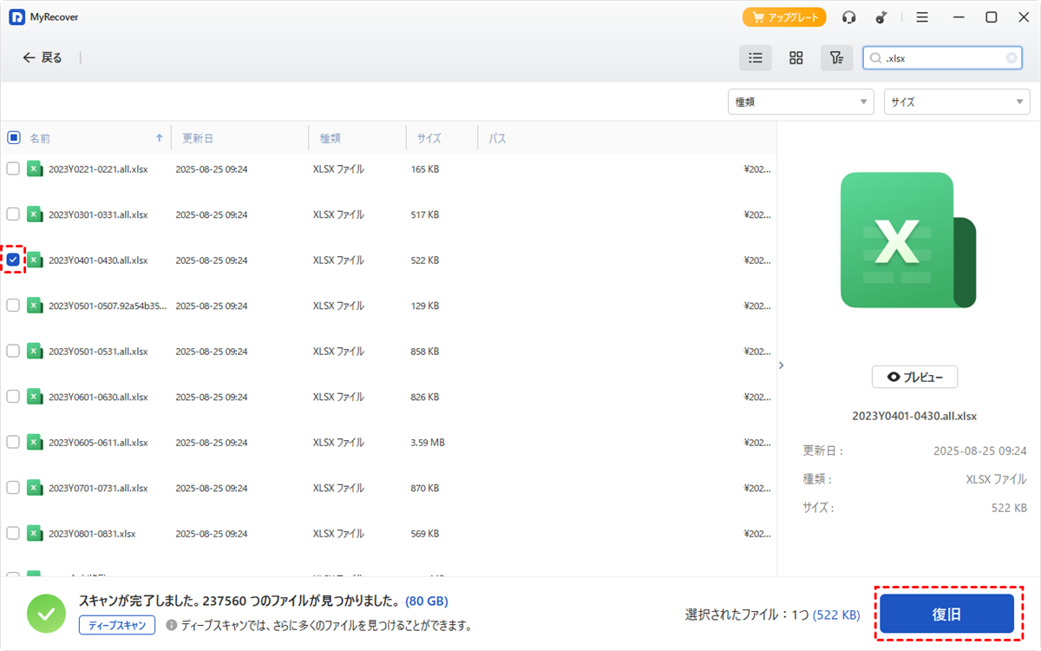Uncheck the 2023Y0401-0430.all.xlsx checkbox
1041x651 pixels.
tap(13, 260)
